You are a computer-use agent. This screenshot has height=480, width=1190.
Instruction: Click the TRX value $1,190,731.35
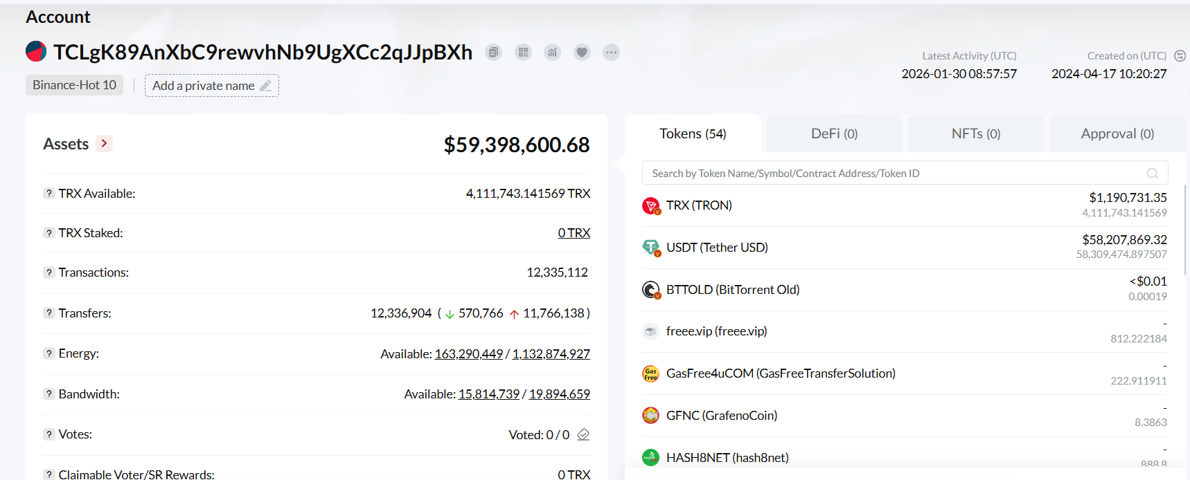1128,198
